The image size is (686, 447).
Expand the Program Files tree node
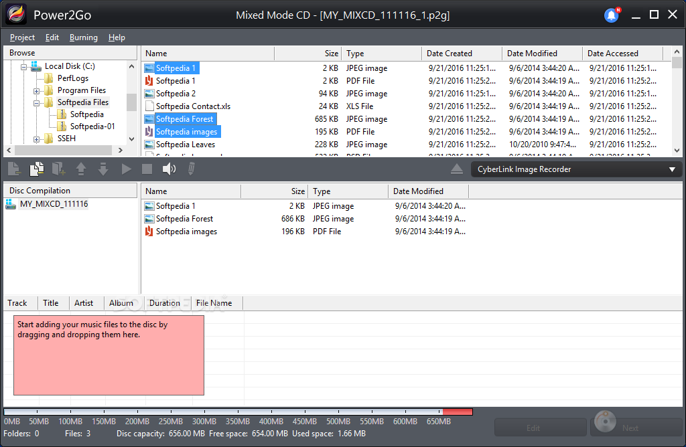[x=36, y=91]
